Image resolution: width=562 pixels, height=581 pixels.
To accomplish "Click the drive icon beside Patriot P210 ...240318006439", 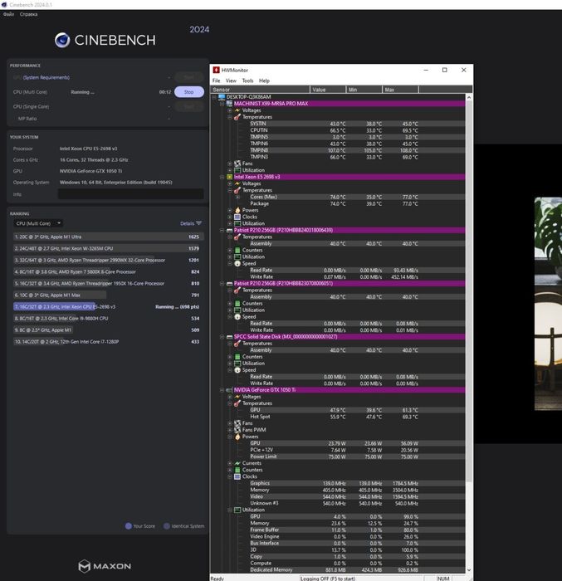I will coord(229,230).
